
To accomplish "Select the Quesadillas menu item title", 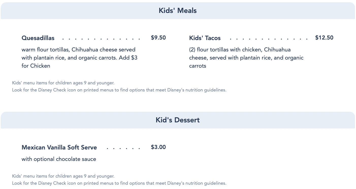I will (x=38, y=38).
